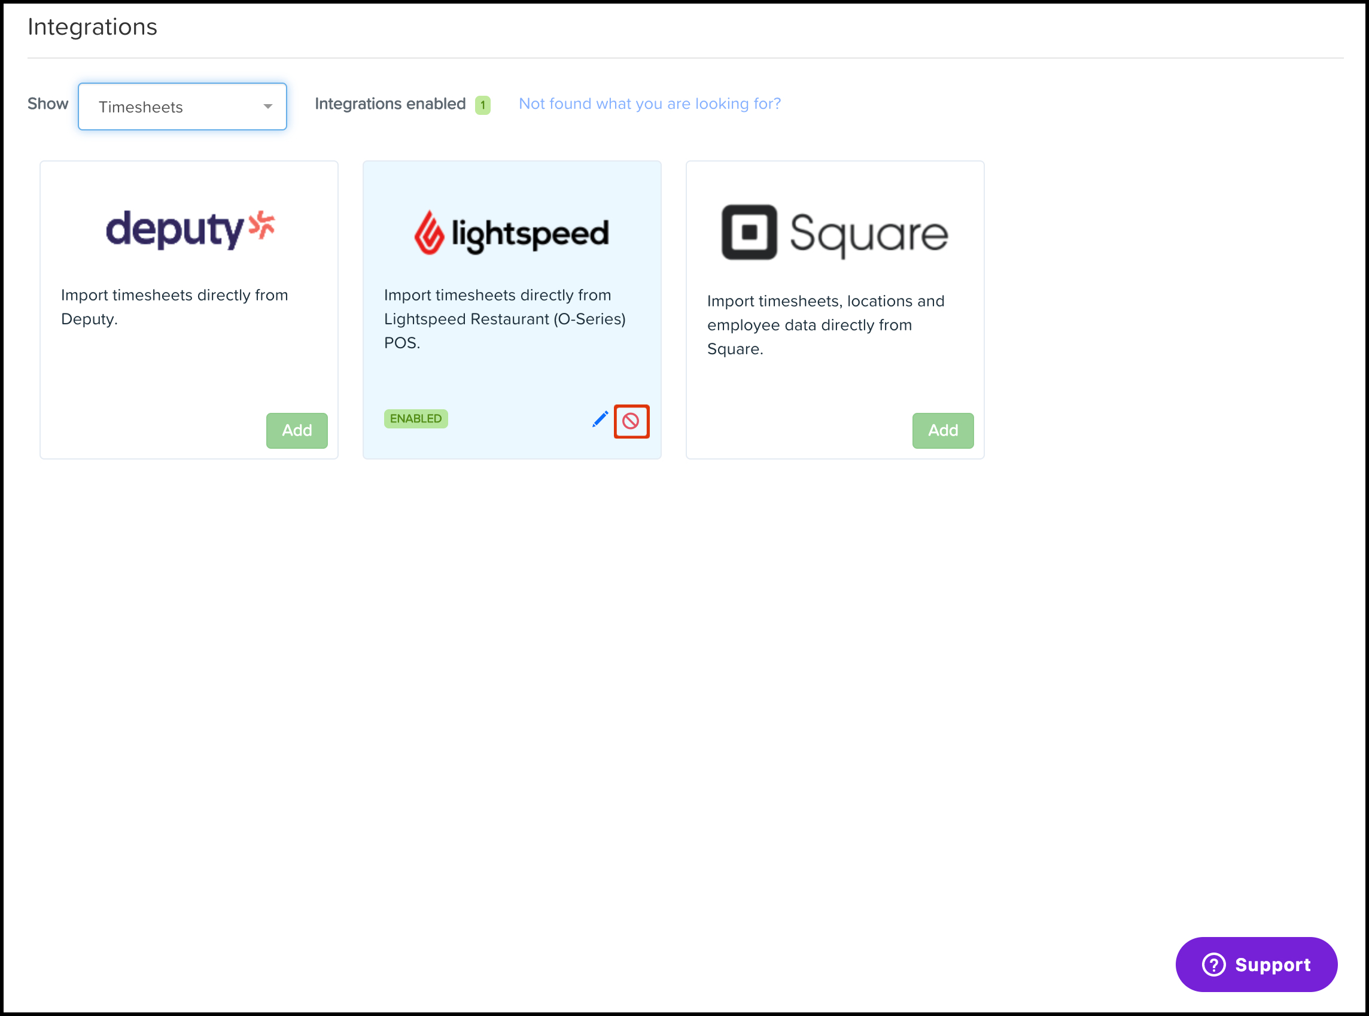Open the Support chat button
The height and width of the screenshot is (1016, 1369).
click(x=1256, y=965)
